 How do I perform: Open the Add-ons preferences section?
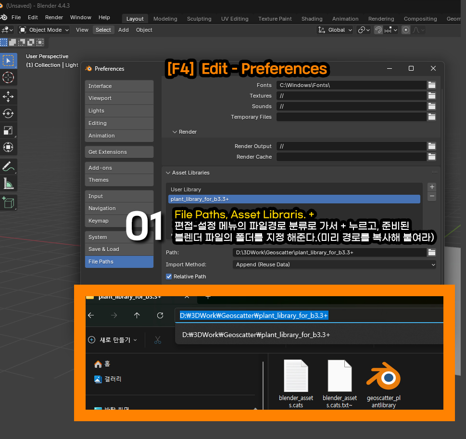119,168
